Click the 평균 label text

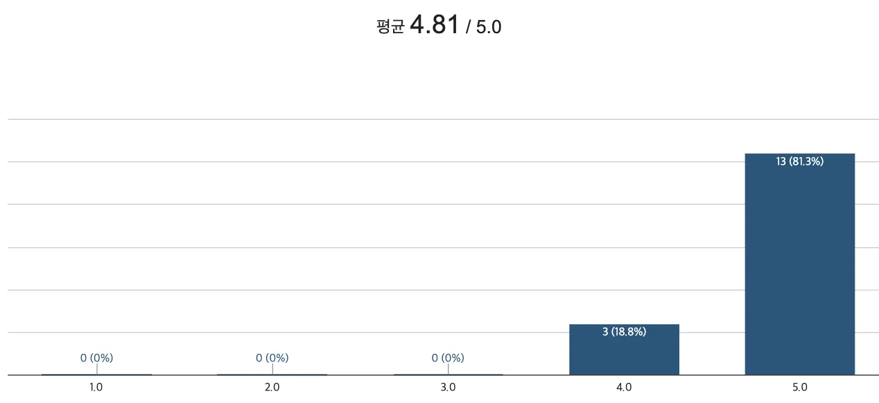pos(390,28)
